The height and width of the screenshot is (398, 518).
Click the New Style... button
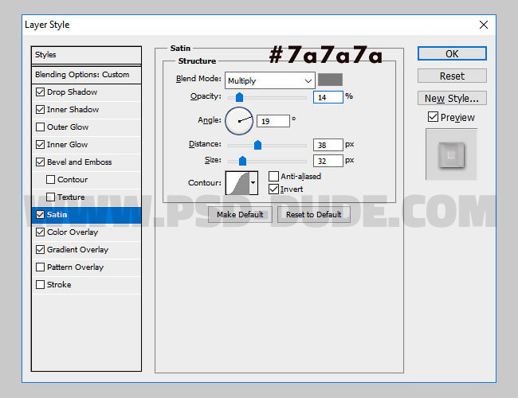tap(452, 98)
